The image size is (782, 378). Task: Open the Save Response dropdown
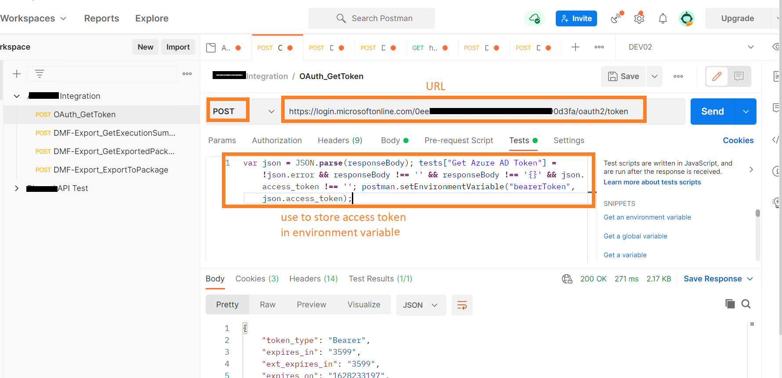[x=718, y=279]
